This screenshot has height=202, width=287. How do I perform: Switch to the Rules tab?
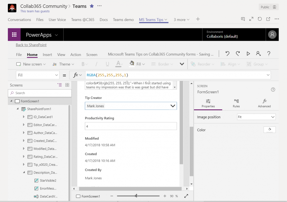(x=236, y=103)
